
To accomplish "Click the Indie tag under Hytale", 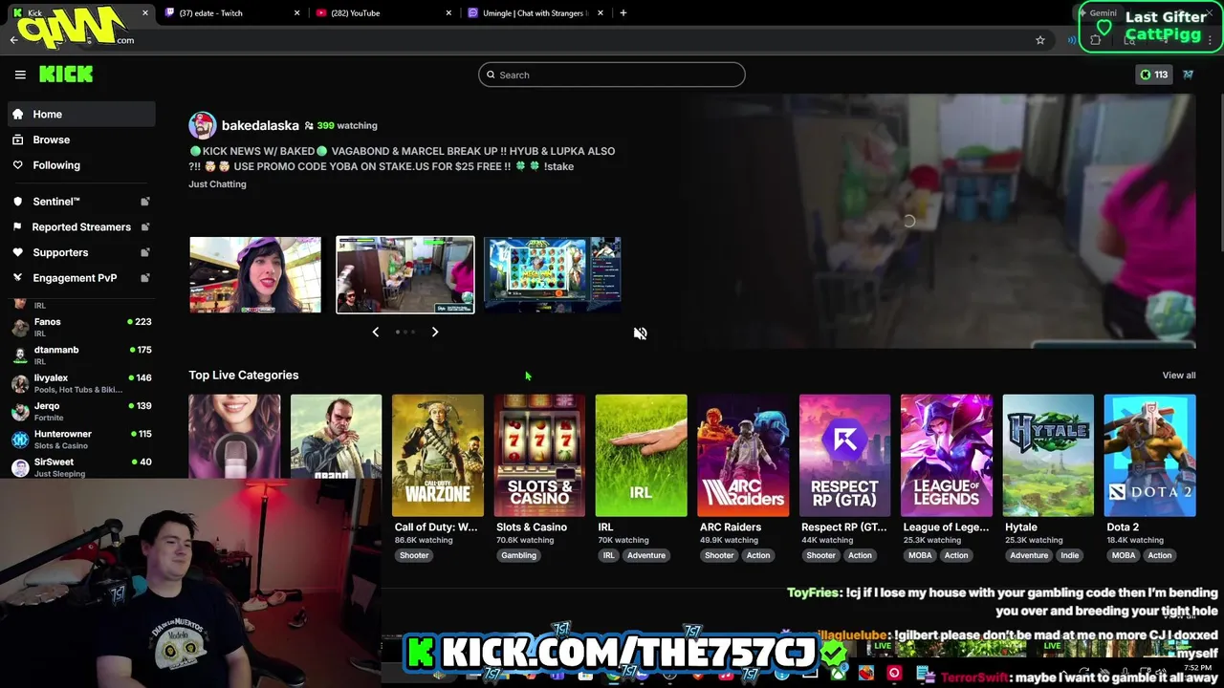I will coord(1069,555).
